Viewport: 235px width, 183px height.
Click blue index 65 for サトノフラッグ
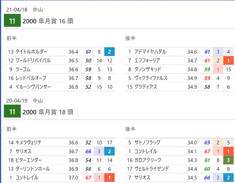[207, 142]
